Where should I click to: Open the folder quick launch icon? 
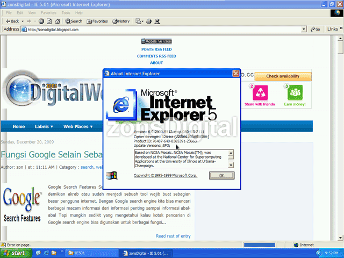click(x=54, y=253)
